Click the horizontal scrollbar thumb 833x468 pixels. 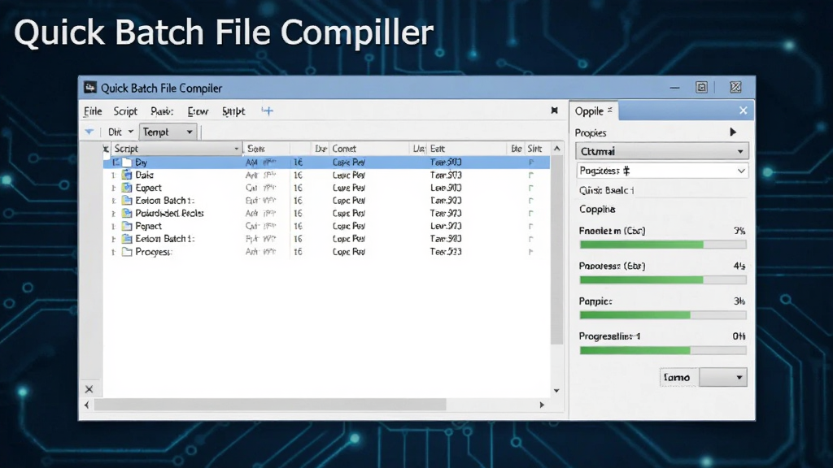click(270, 405)
